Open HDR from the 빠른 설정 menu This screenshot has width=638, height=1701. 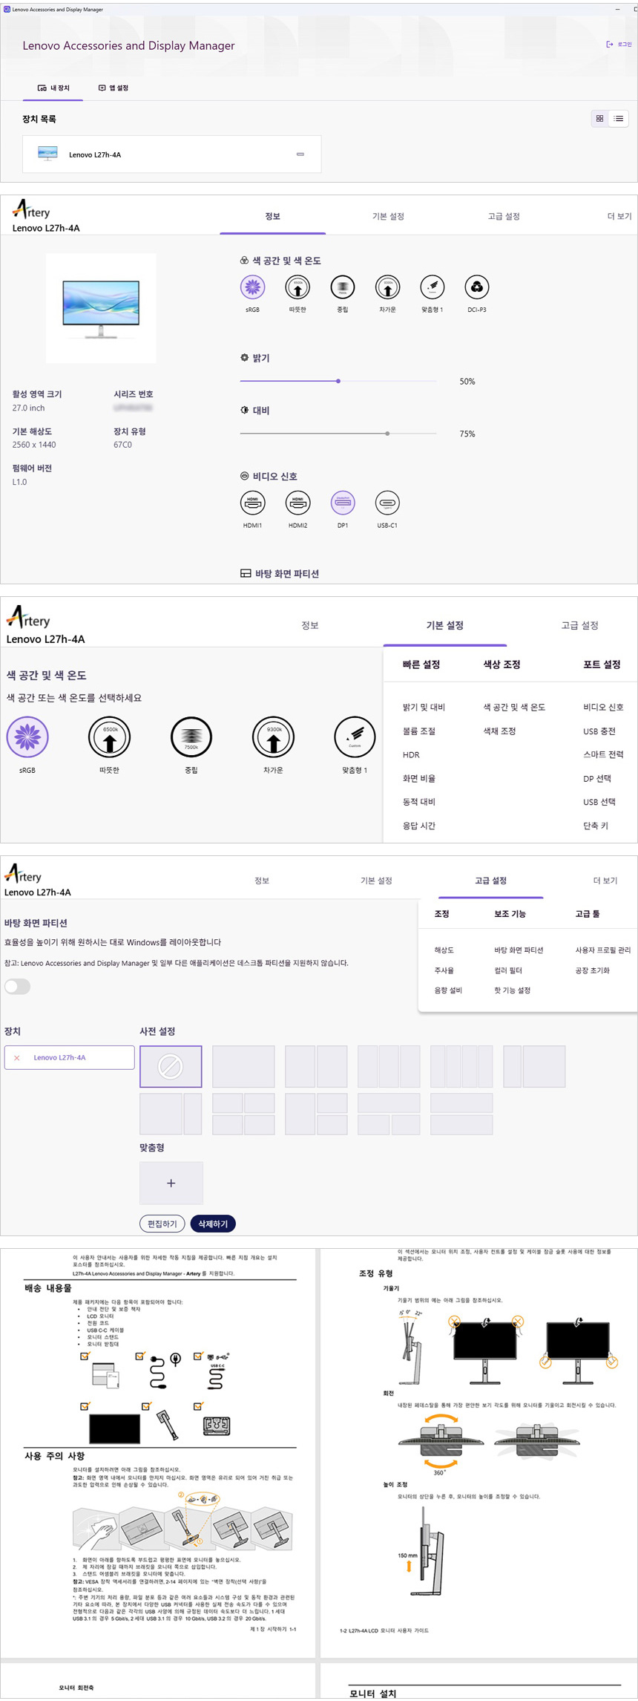pyautogui.click(x=411, y=755)
